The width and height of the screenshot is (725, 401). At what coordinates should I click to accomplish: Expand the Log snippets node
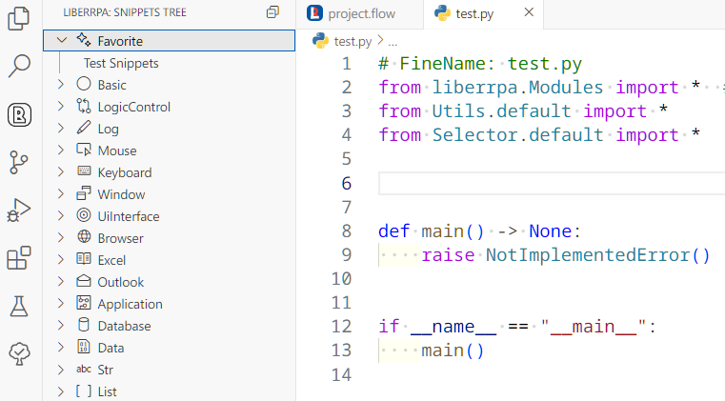61,129
